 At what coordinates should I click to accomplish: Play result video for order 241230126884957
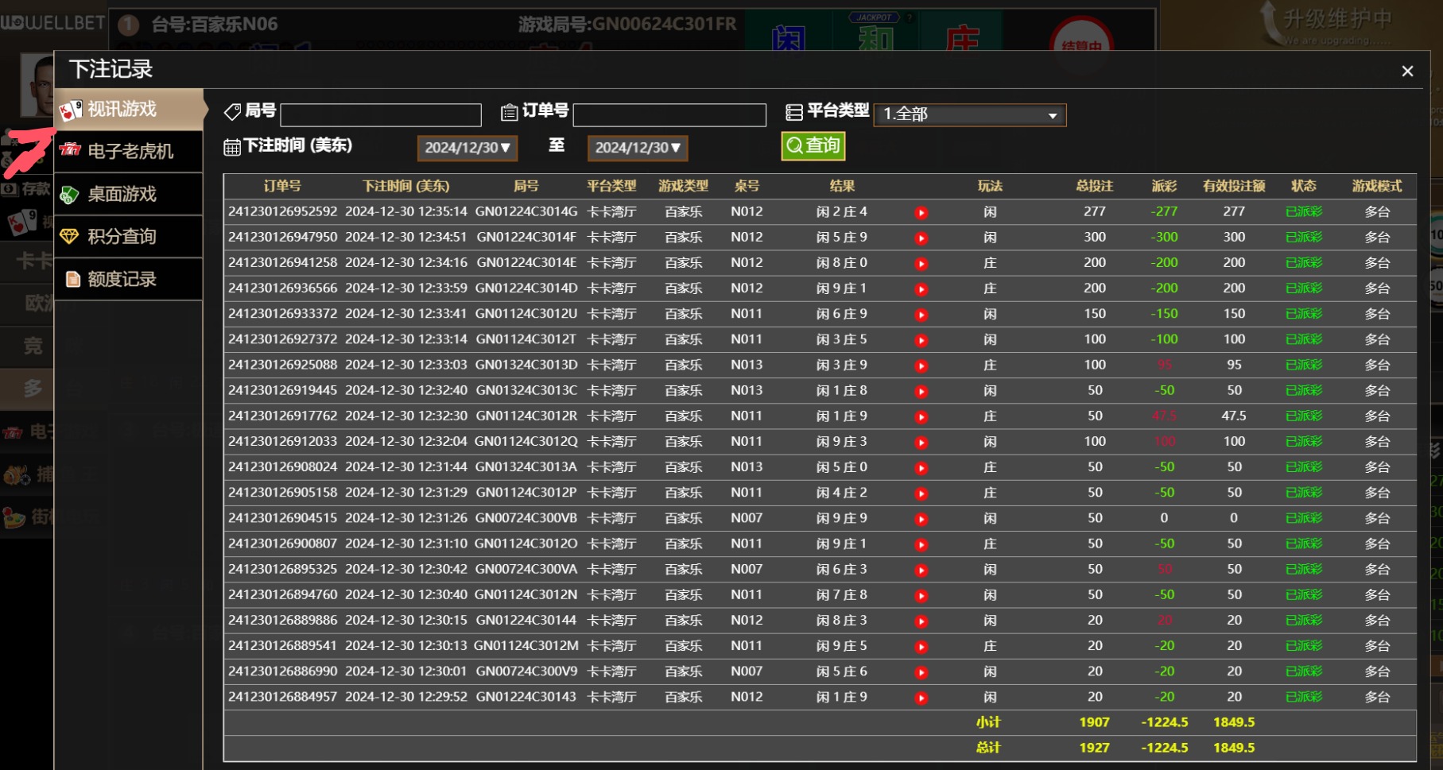coord(921,698)
